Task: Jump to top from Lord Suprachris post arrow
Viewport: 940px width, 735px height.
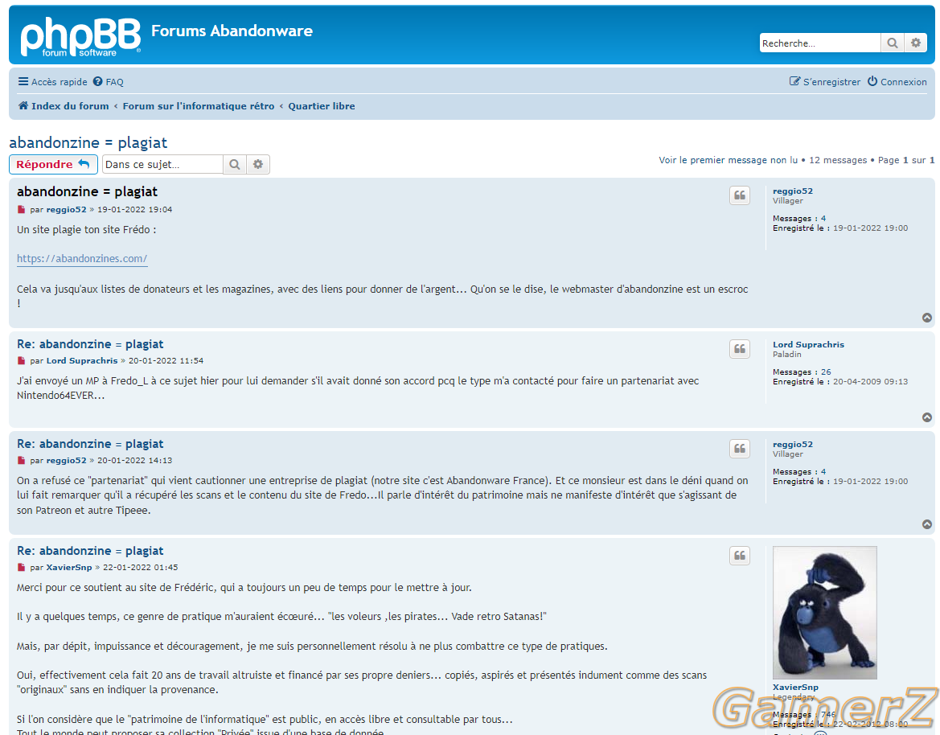Action: pos(927,417)
